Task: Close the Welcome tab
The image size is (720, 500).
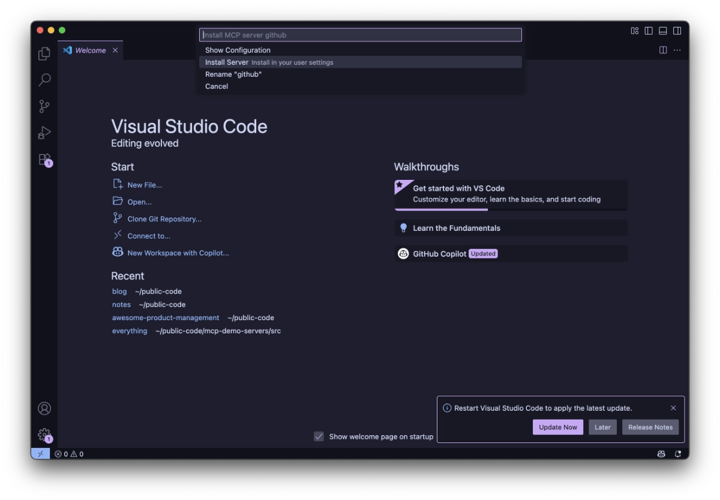Action: click(x=115, y=50)
